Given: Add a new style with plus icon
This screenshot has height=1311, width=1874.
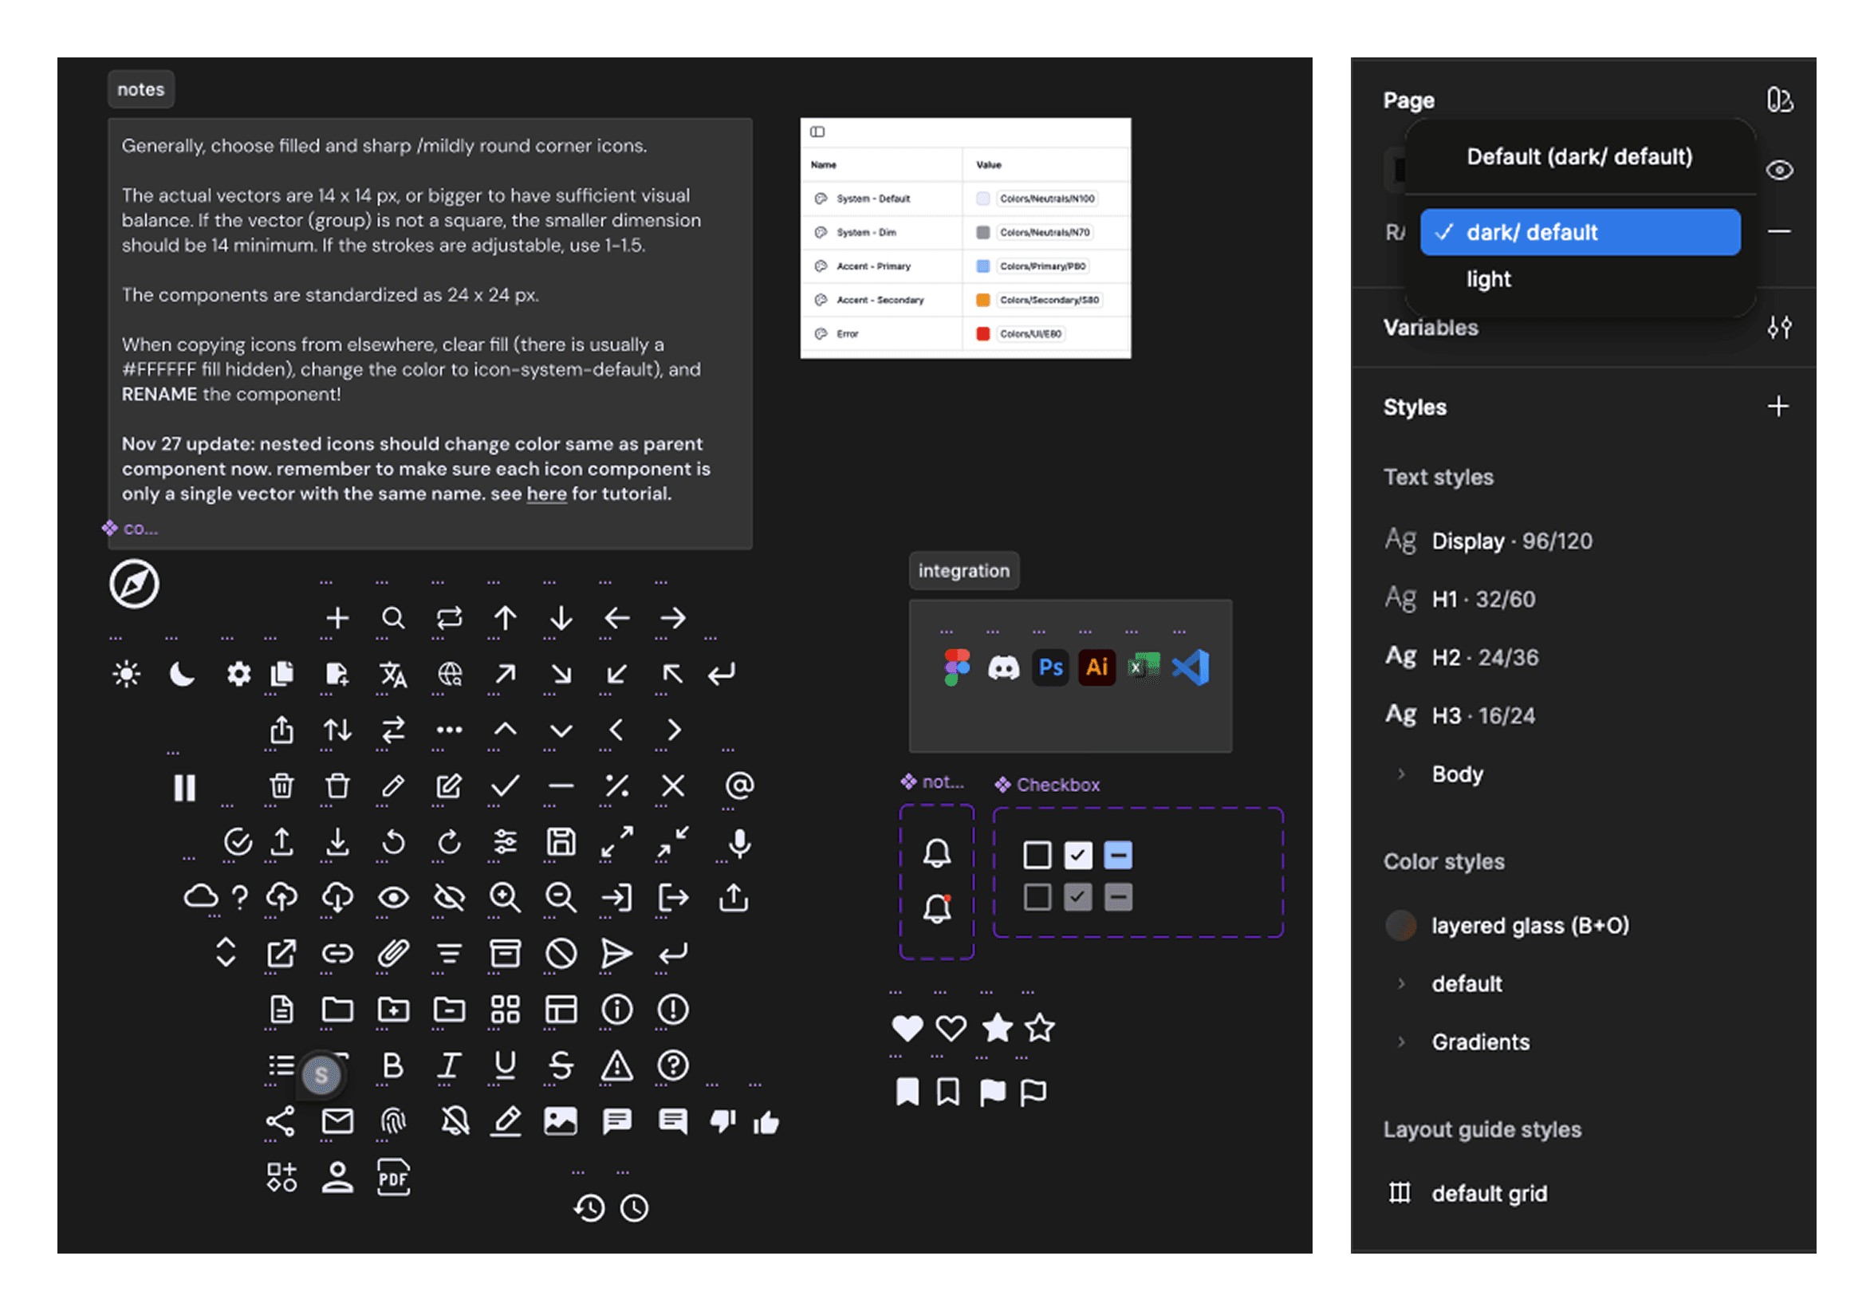Looking at the screenshot, I should (1778, 407).
